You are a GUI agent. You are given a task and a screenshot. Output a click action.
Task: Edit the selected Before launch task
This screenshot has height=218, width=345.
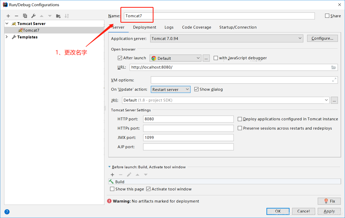click(129, 175)
